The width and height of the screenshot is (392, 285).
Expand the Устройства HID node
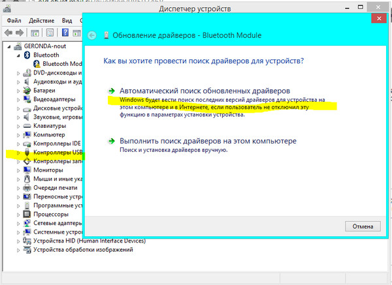pos(18,241)
